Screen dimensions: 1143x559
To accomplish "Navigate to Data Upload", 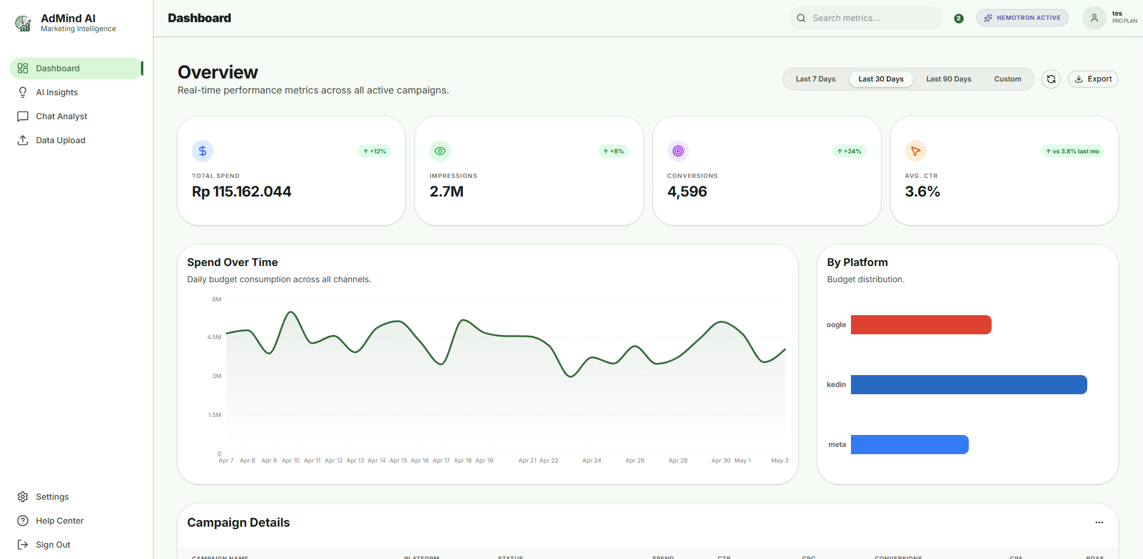I will pyautogui.click(x=76, y=140).
